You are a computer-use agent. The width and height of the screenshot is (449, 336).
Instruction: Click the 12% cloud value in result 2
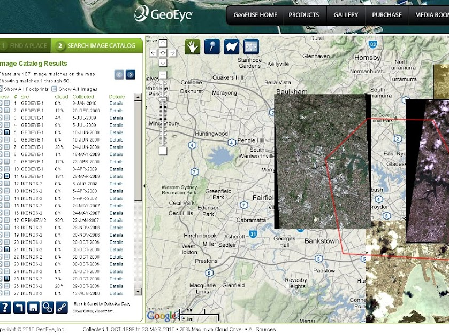coord(59,111)
